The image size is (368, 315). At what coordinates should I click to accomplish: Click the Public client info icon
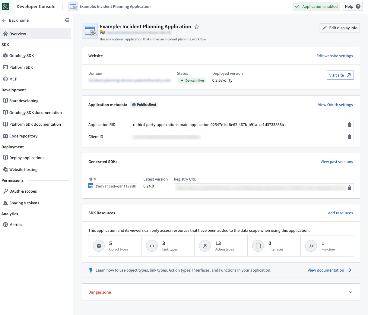coord(134,105)
